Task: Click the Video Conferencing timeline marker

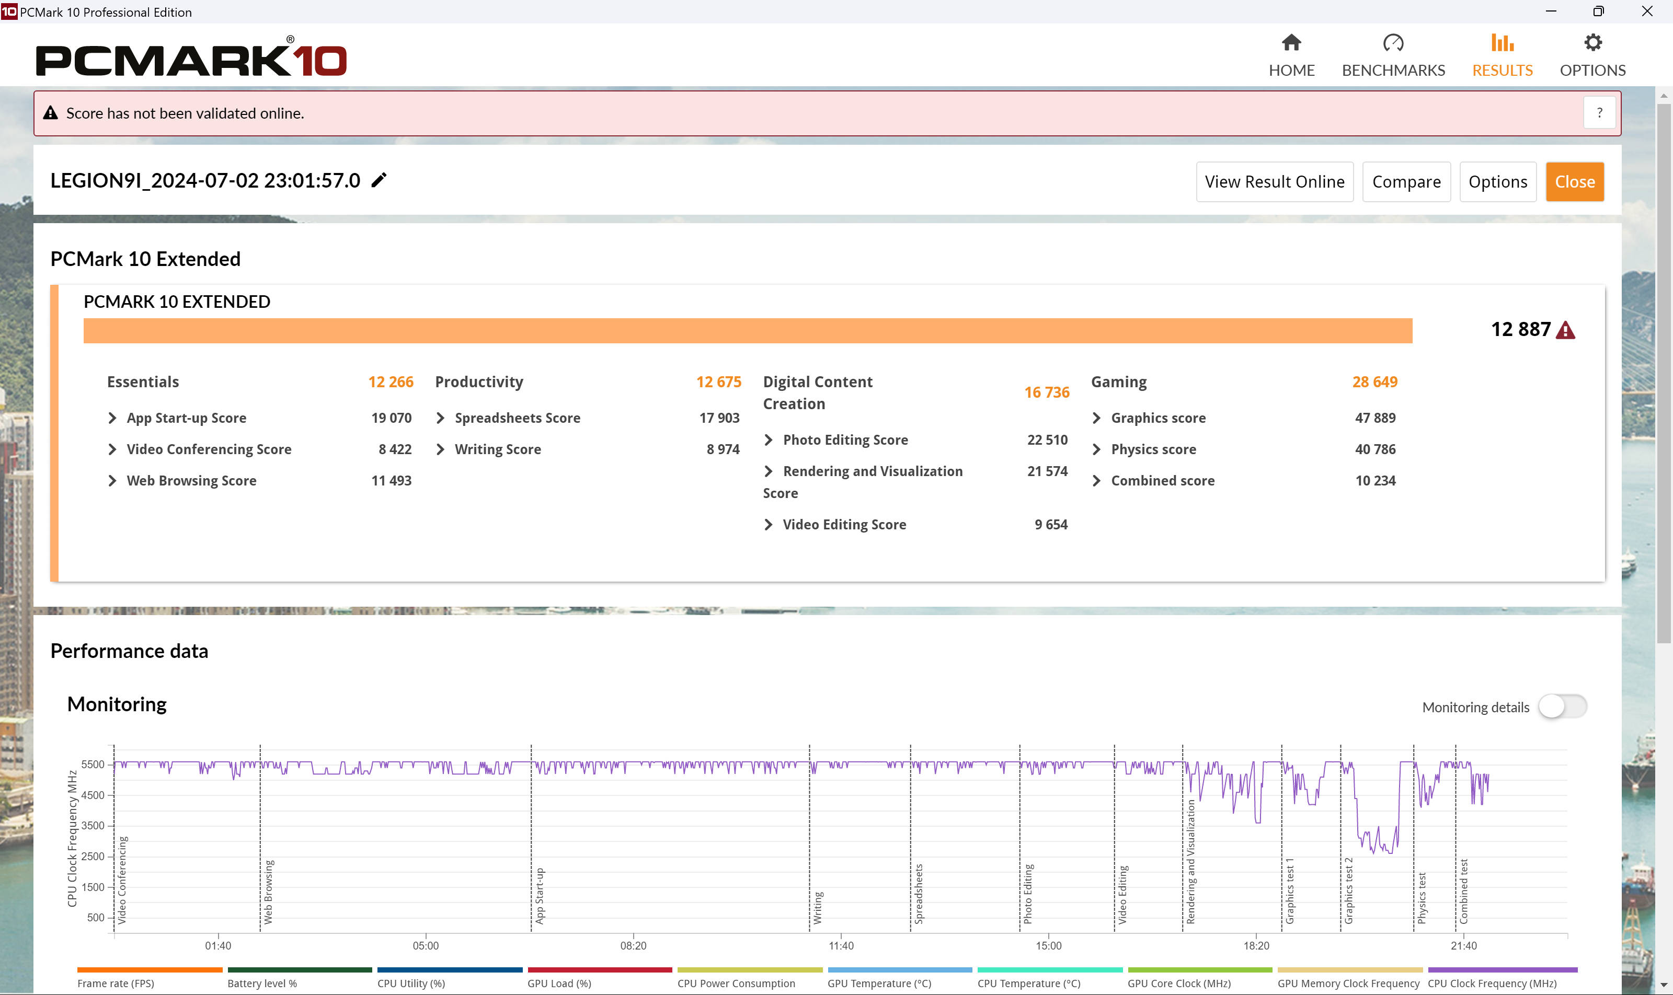Action: pos(122,880)
